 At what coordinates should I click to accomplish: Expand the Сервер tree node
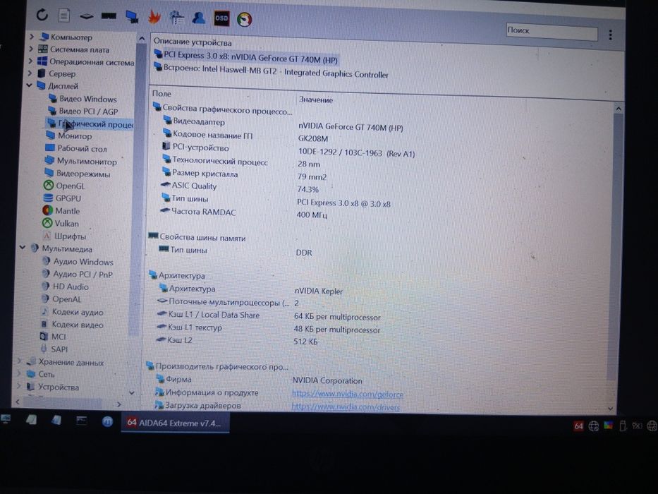(x=30, y=73)
